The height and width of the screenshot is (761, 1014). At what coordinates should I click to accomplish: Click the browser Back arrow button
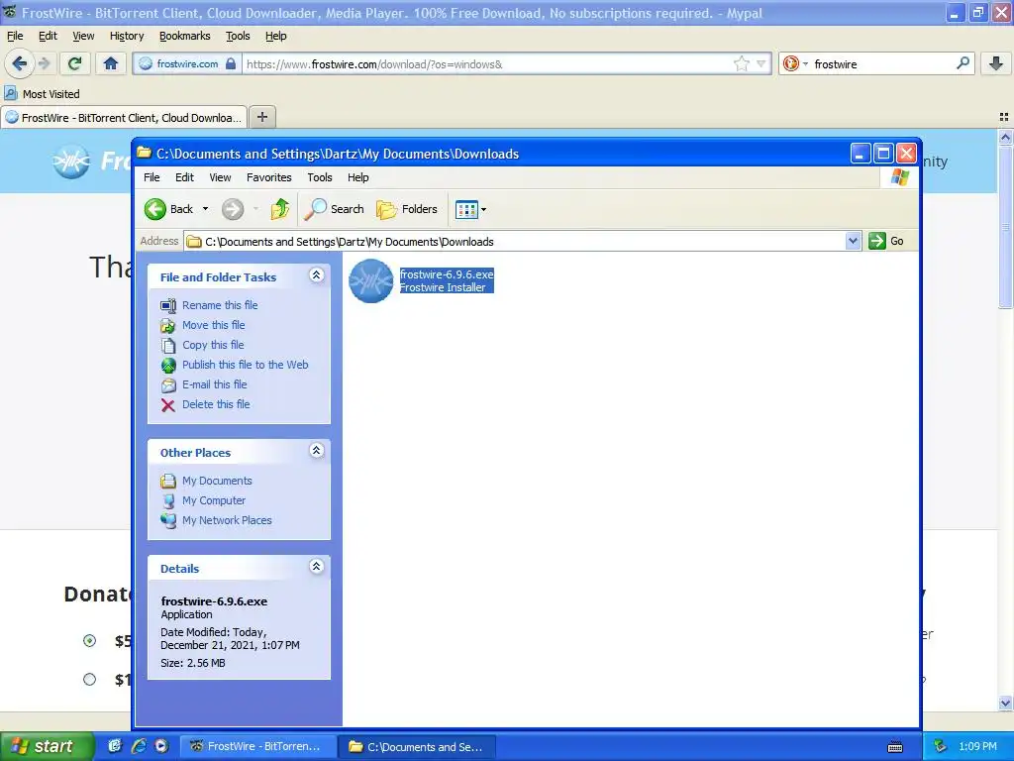[x=19, y=63]
